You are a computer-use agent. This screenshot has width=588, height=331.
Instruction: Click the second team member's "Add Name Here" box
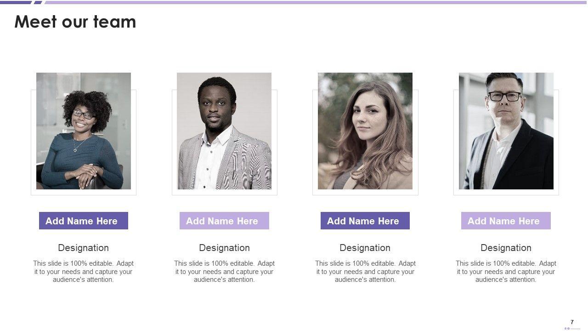[x=224, y=221]
